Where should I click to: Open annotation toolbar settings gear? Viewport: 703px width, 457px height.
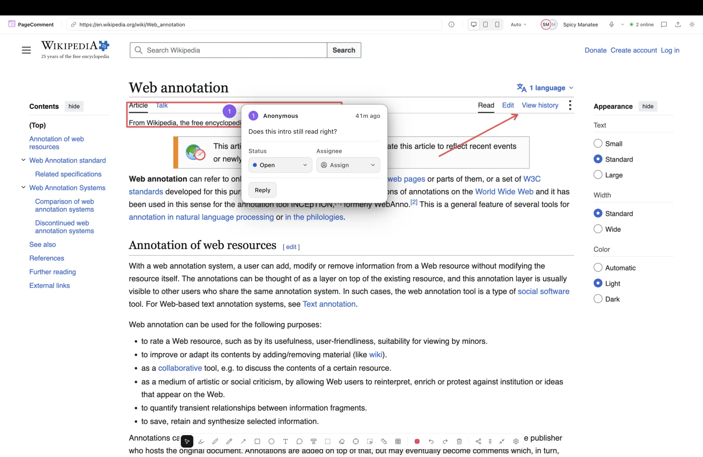516,441
